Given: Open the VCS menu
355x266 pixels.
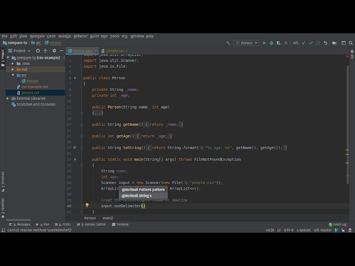Looking at the screenshot, I should click(124, 36).
